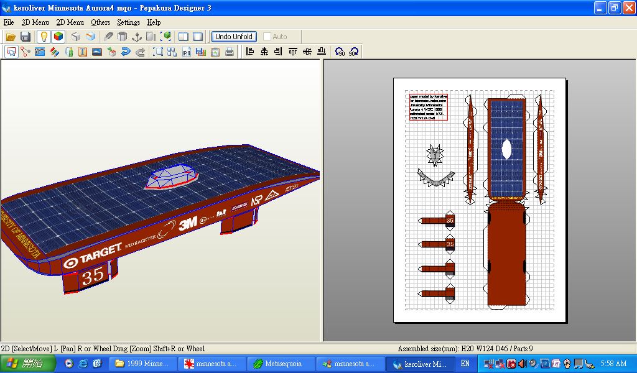Click the printer icon in the toolbar
This screenshot has width=637, height=373.
coord(230,52)
